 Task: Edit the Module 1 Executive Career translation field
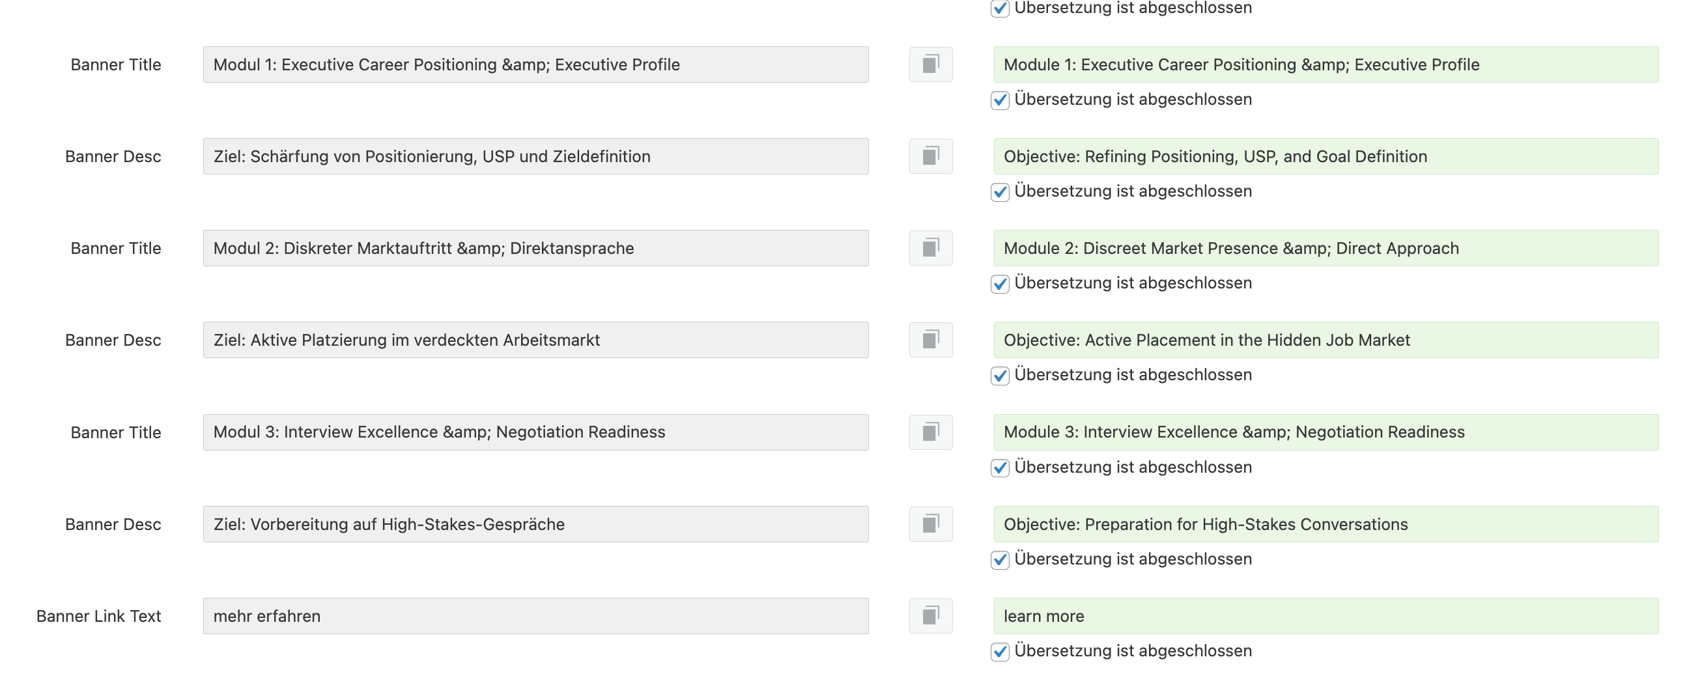(1325, 64)
